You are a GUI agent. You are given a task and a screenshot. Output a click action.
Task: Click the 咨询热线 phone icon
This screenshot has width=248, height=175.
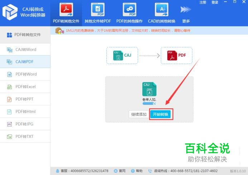coord(150,171)
